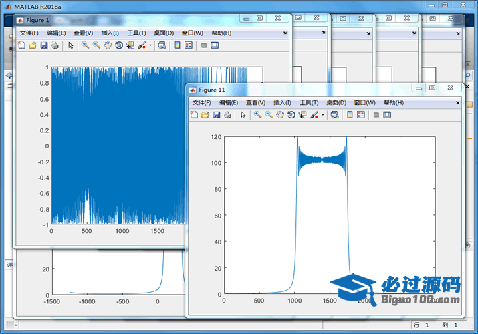Click Figure 1 title bar text
The image size is (478, 334).
(x=37, y=21)
